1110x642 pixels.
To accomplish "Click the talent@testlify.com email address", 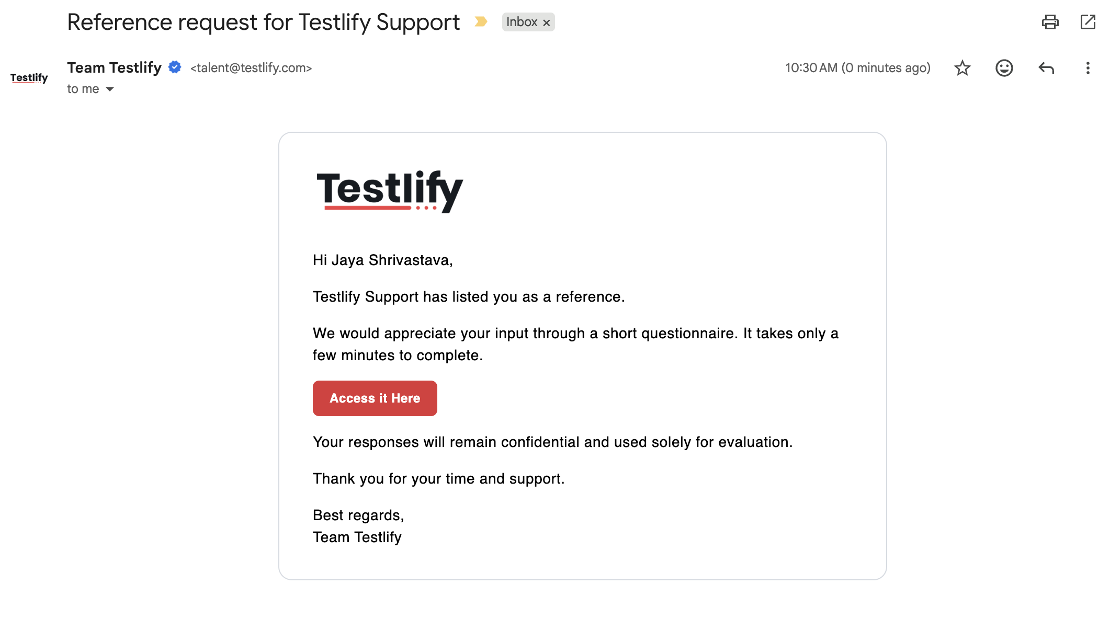I will pyautogui.click(x=251, y=68).
